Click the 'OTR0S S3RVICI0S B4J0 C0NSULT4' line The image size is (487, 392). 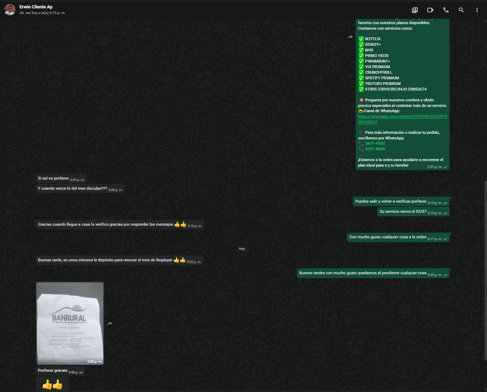(396, 89)
